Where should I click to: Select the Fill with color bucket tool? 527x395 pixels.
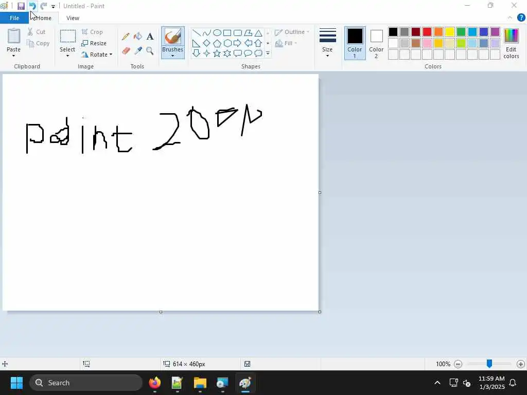pyautogui.click(x=138, y=37)
